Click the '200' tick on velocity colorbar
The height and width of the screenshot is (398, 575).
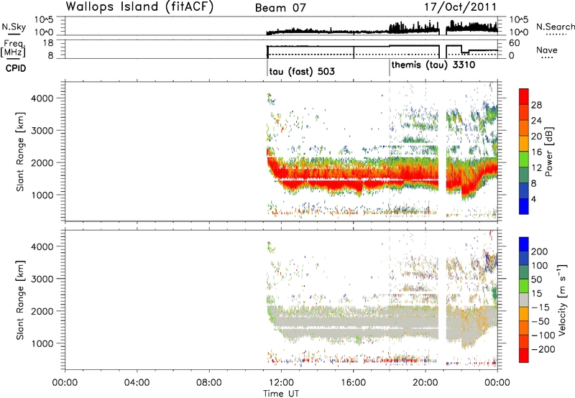click(540, 251)
